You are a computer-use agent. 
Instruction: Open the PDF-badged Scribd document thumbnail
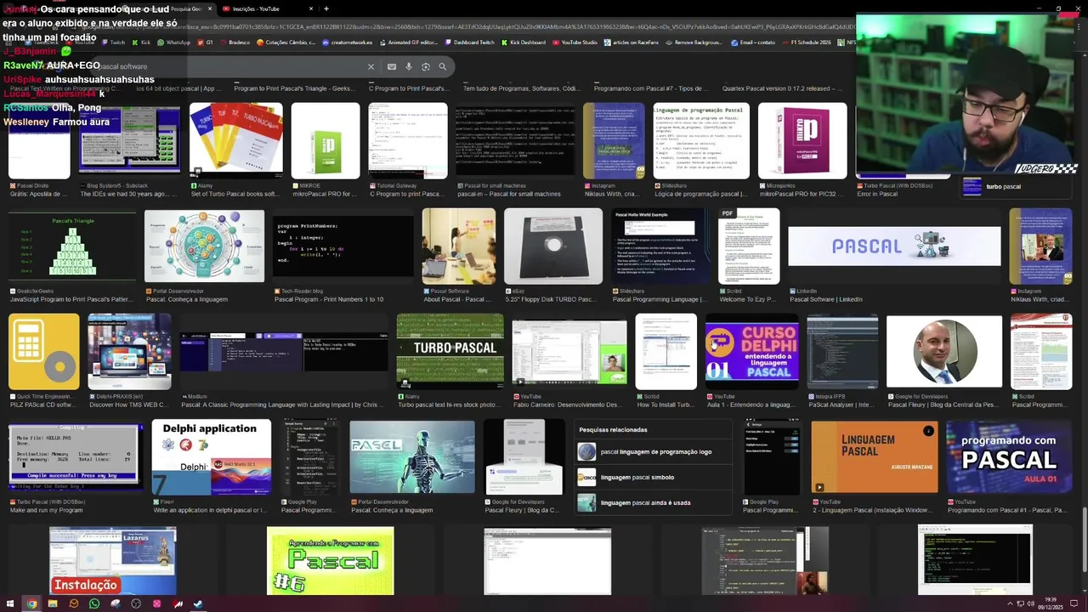point(749,246)
